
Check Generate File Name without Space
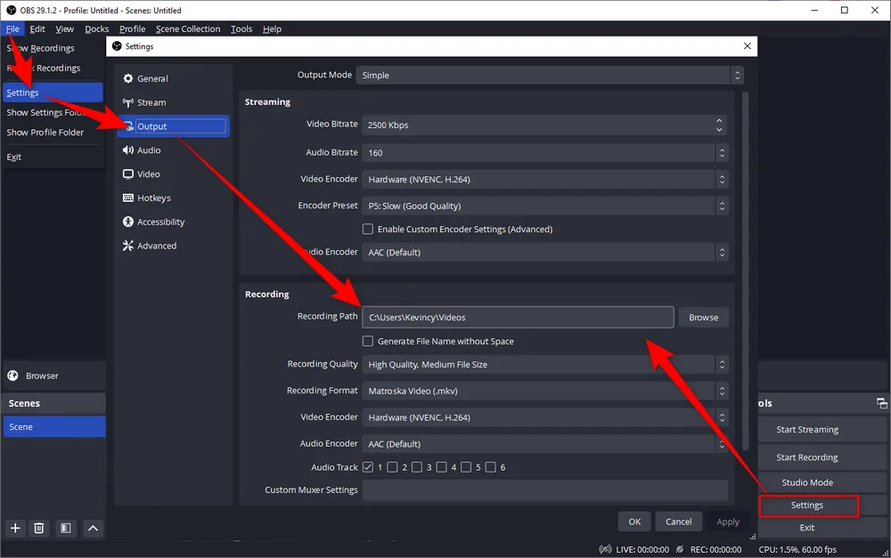(368, 341)
